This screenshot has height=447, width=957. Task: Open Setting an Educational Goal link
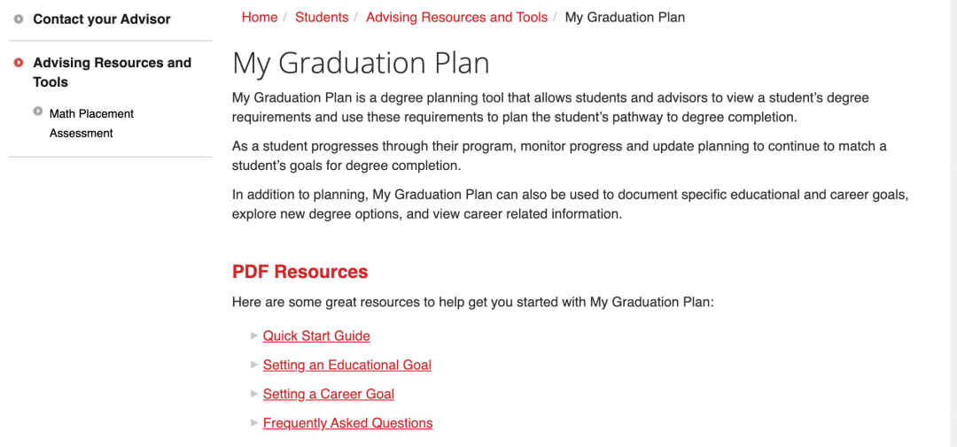pos(347,366)
